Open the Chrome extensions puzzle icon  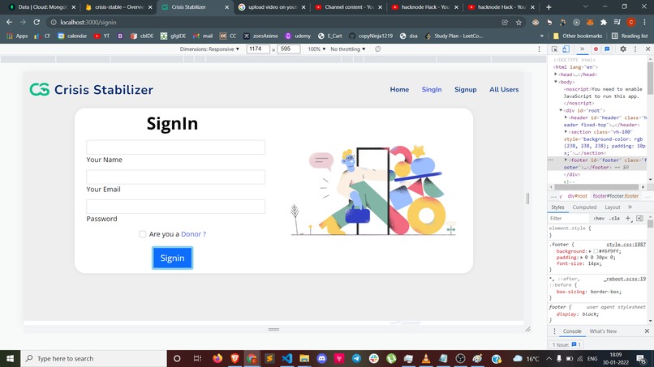[x=604, y=23]
